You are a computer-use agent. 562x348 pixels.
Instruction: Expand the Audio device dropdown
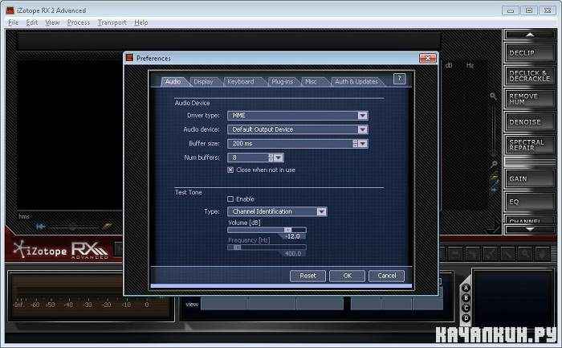363,129
